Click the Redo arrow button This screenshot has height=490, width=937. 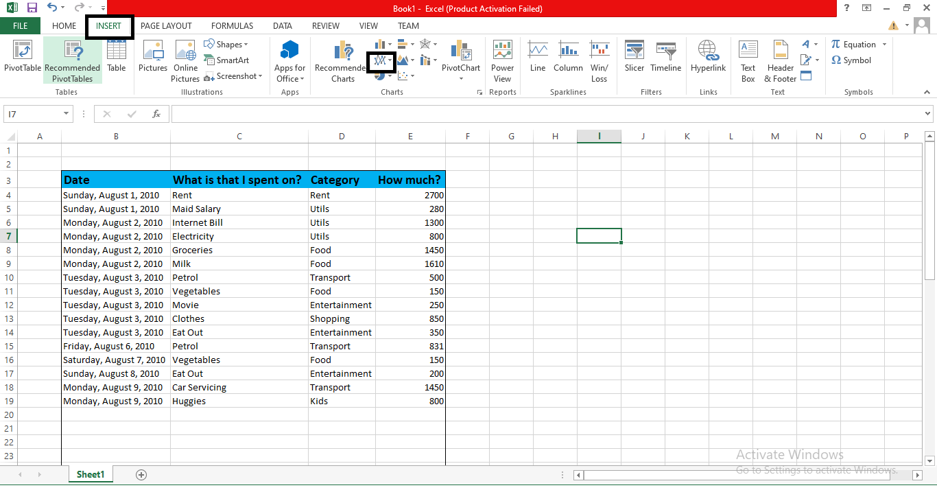tap(79, 8)
